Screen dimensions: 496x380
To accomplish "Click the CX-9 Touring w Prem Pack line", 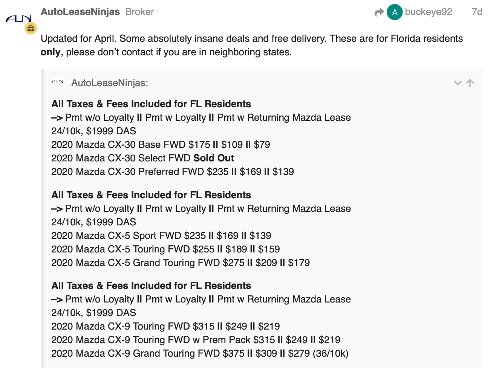I will coord(196,340).
